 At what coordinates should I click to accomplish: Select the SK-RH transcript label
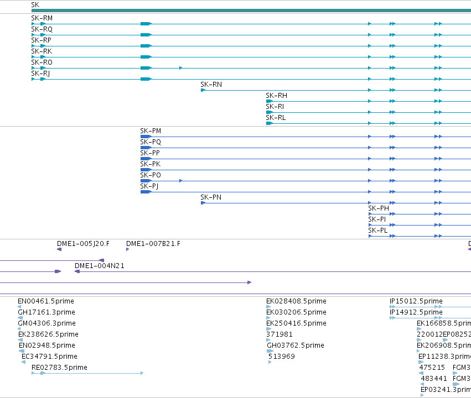click(276, 96)
